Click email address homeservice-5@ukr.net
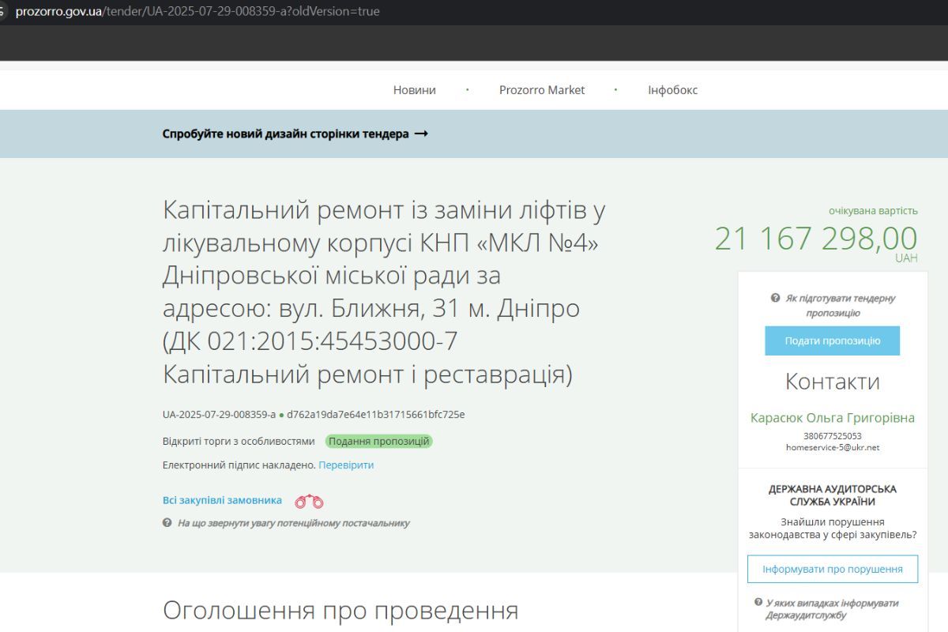Viewport: 948px width, 632px height. [x=832, y=447]
